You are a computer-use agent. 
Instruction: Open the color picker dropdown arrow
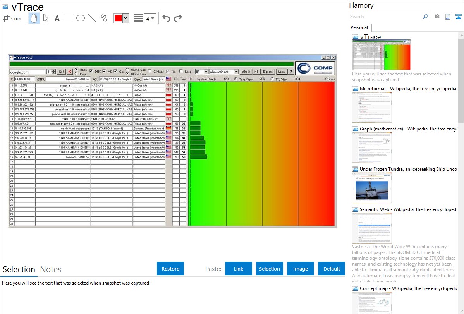click(126, 18)
